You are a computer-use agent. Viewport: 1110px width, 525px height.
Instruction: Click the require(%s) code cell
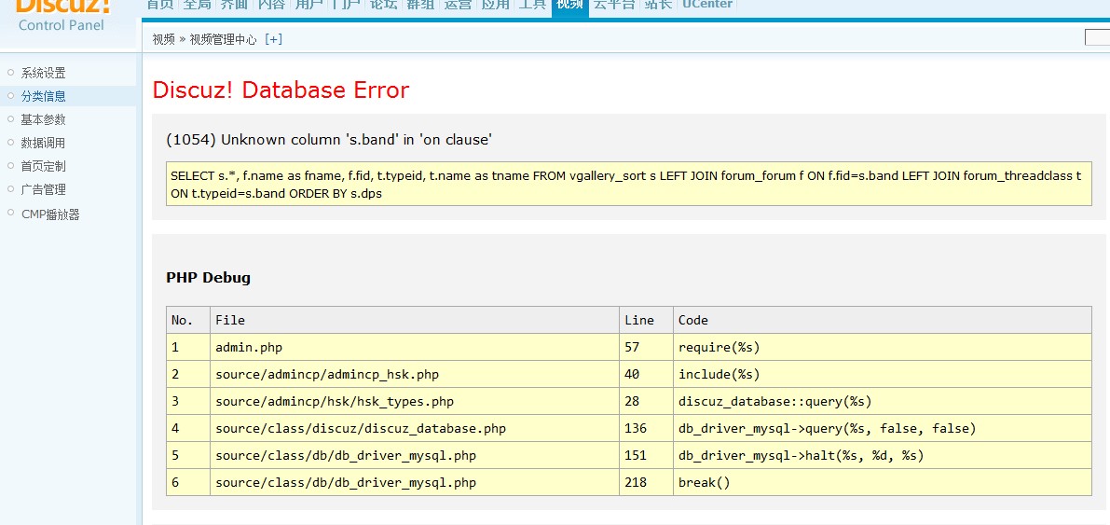pos(882,347)
